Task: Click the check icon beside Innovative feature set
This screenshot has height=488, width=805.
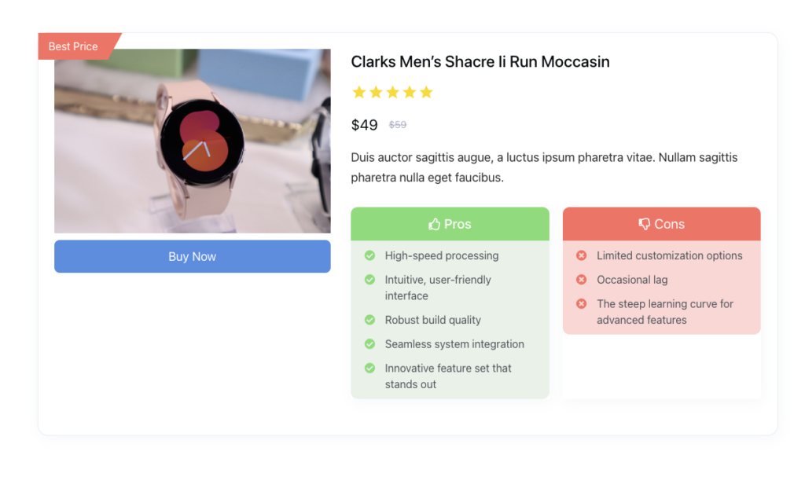Action: (369, 368)
